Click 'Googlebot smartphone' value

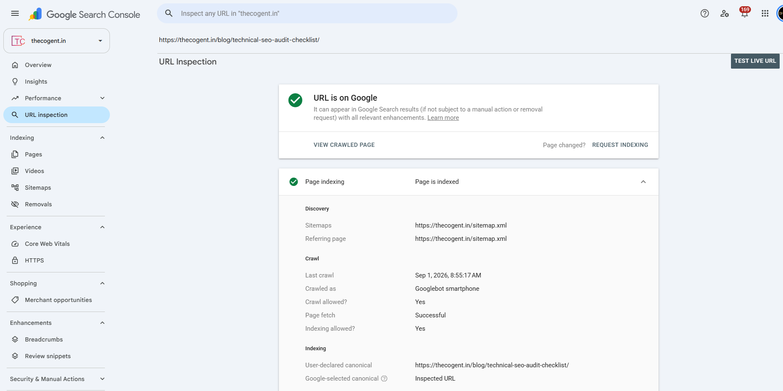pyautogui.click(x=447, y=289)
